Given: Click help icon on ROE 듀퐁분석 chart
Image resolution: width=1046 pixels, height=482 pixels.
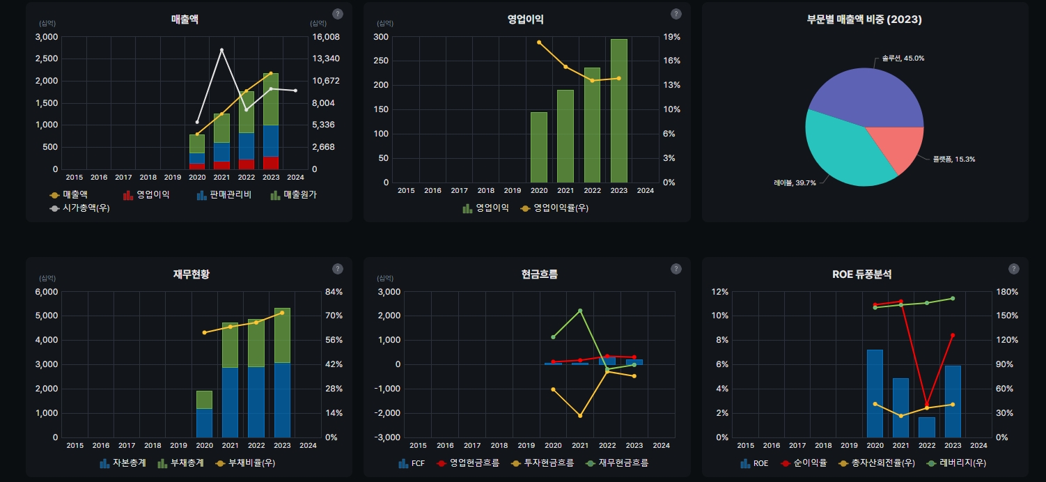Looking at the screenshot, I should coord(1014,269).
